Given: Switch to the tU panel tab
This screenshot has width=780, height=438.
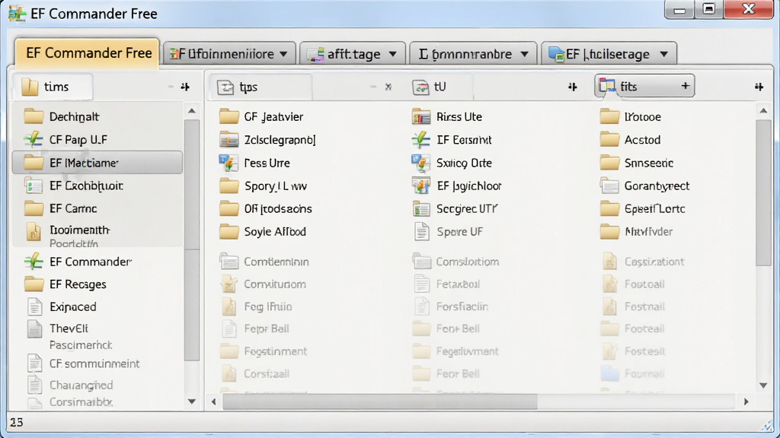Looking at the screenshot, I should (440, 87).
